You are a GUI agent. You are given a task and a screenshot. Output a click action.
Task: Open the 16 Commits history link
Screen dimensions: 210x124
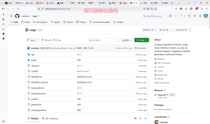point(140,48)
